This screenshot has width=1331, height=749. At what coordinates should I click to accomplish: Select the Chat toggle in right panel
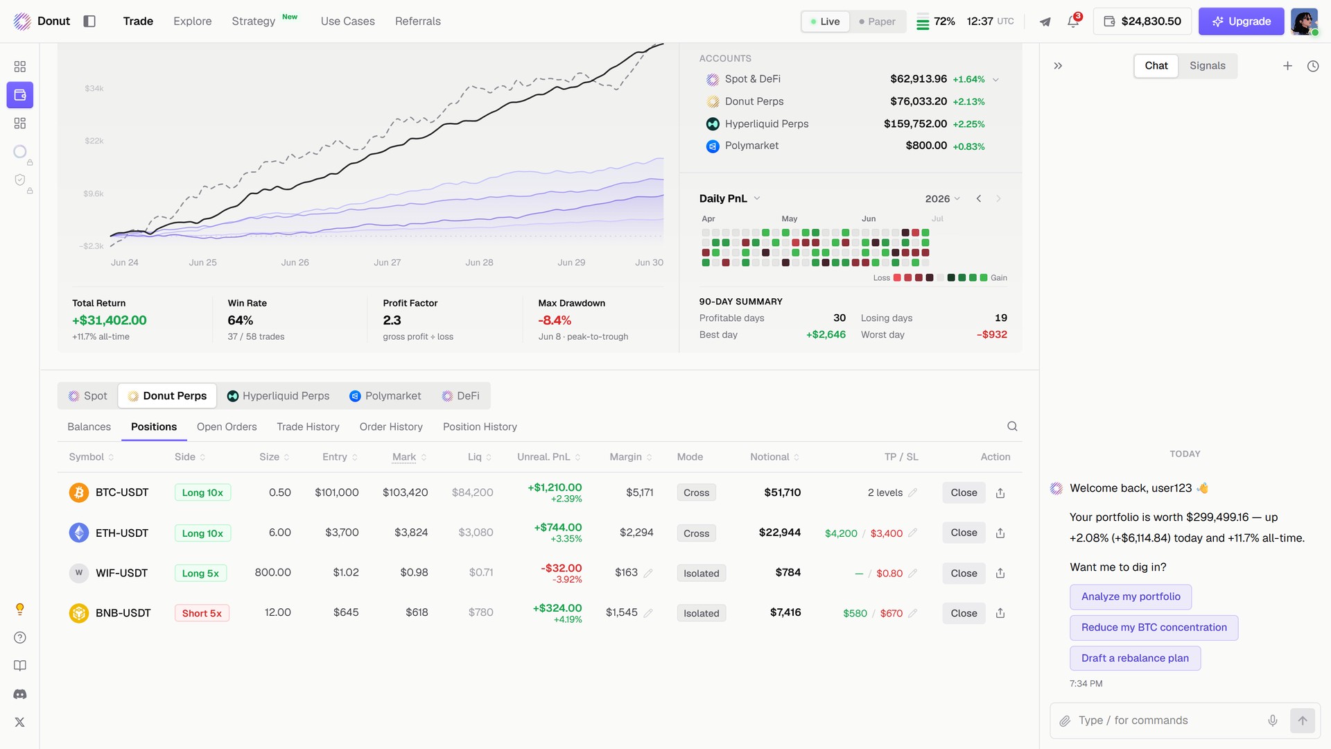coord(1156,66)
